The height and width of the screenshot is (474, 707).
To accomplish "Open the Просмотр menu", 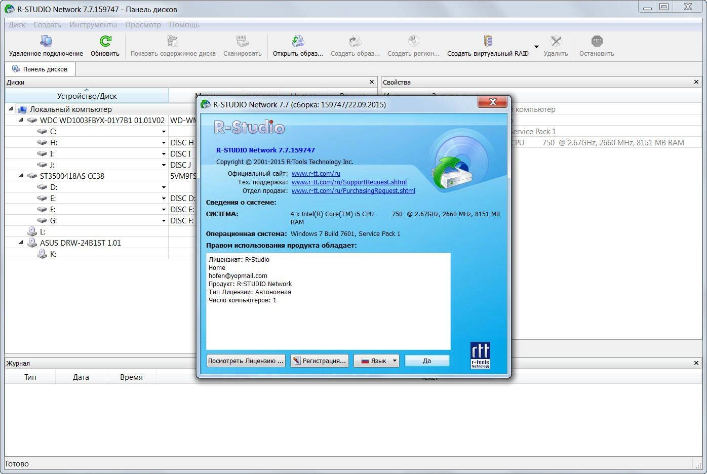I will tap(143, 24).
